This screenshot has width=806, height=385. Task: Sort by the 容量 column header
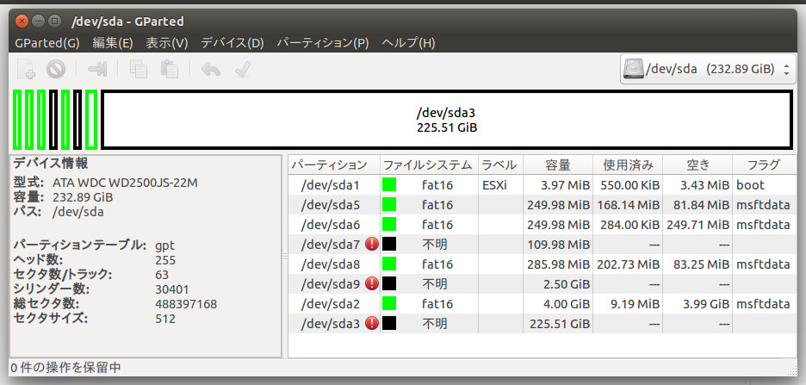(x=558, y=165)
